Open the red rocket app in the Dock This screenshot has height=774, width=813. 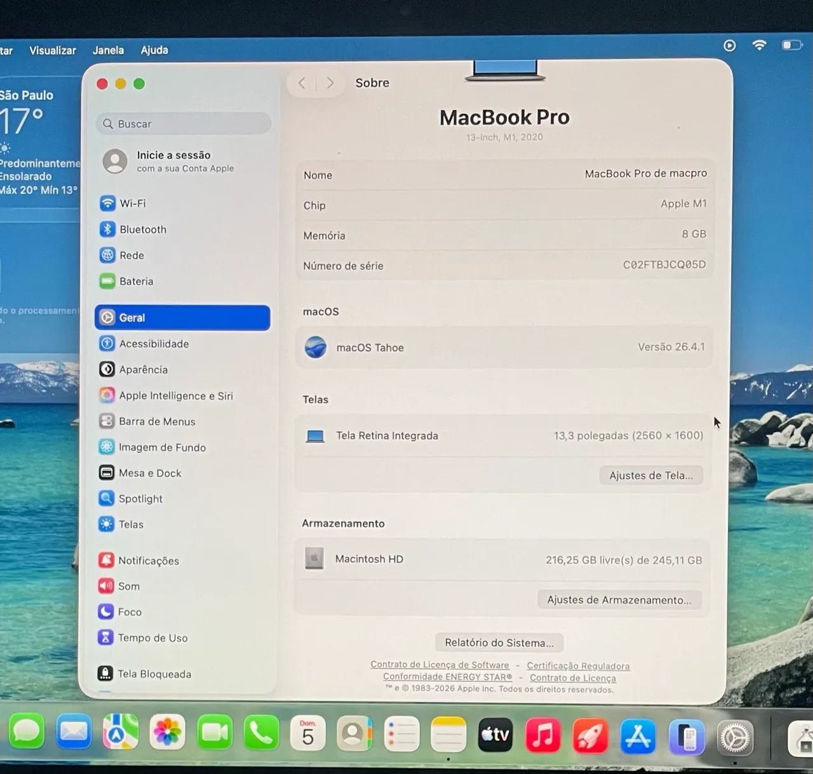pyautogui.click(x=591, y=737)
